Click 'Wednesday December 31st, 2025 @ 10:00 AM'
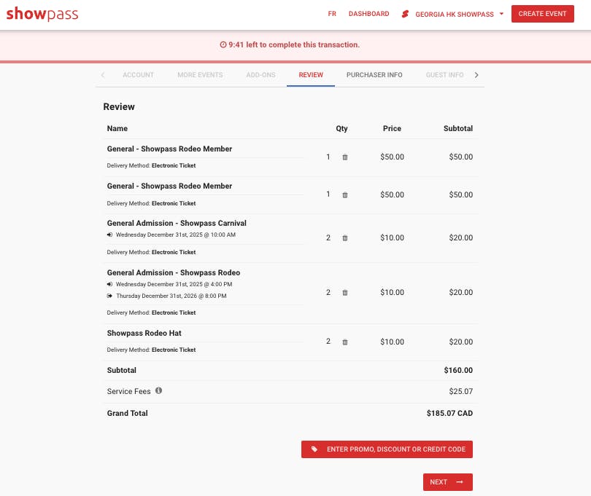The image size is (591, 496). 176,235
